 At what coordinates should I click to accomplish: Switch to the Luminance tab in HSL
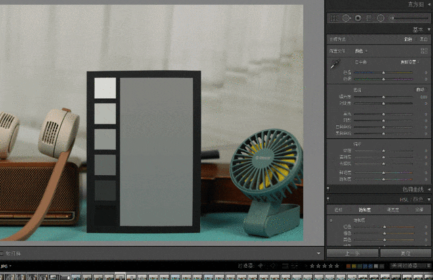391,210
